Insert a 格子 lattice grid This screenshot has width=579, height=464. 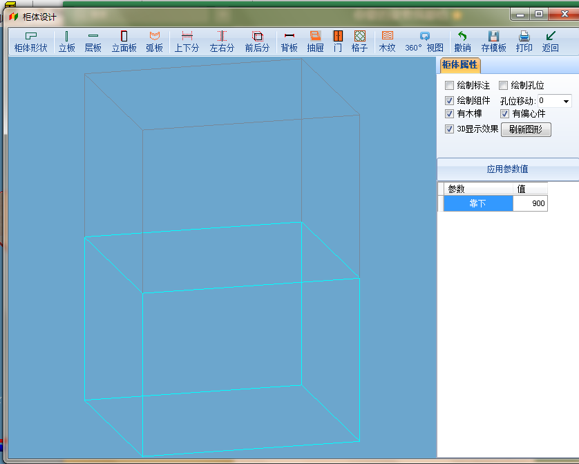(360, 41)
